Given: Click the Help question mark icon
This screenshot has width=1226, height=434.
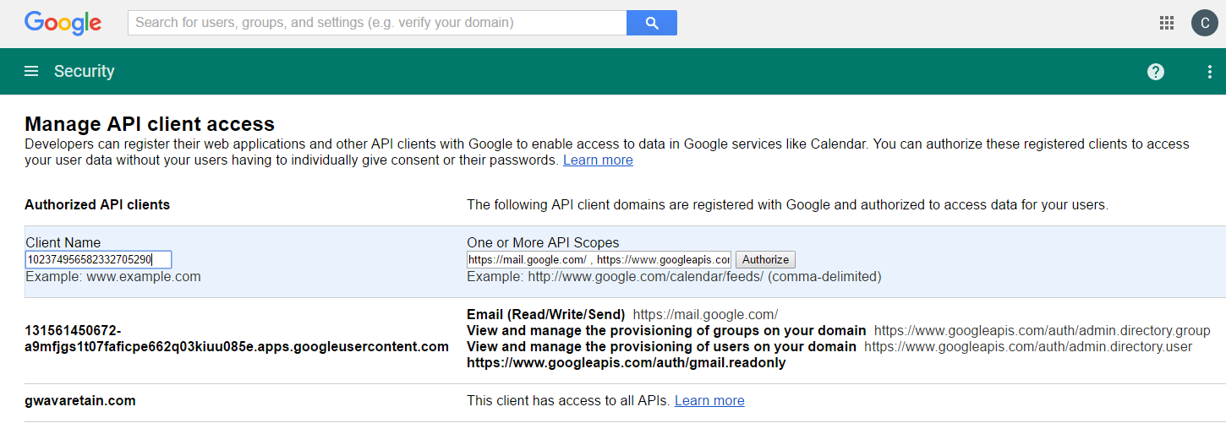Looking at the screenshot, I should tap(1156, 72).
